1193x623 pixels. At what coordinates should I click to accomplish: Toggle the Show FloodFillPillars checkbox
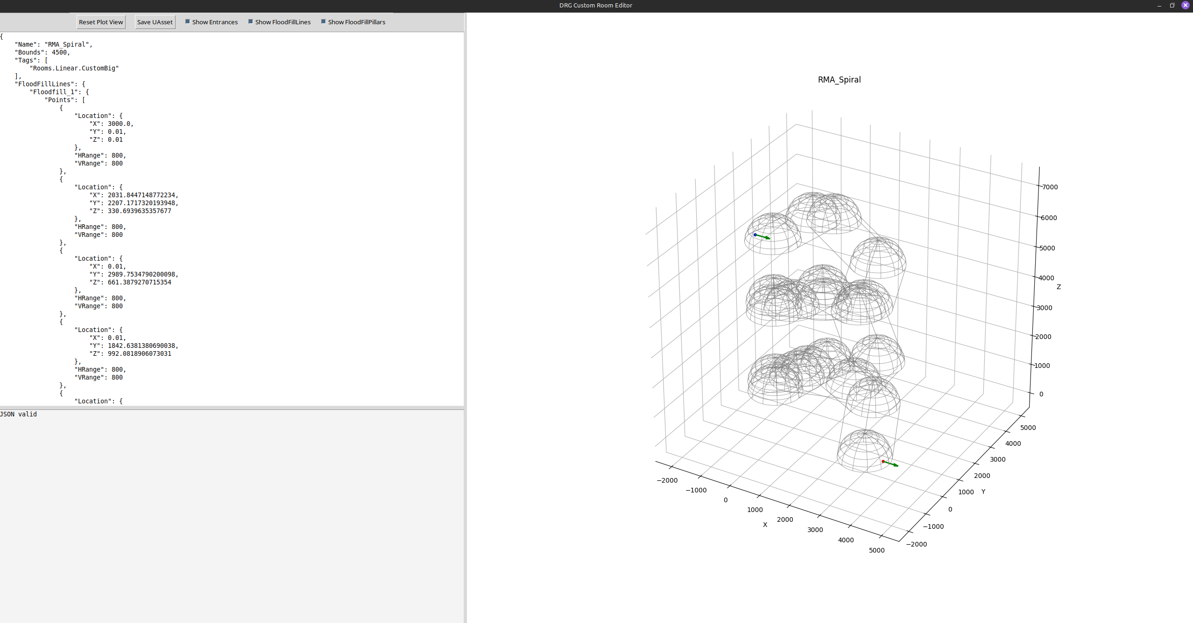[324, 21]
